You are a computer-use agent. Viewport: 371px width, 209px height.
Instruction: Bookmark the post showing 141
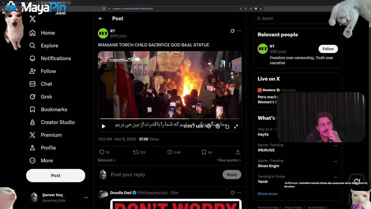coord(204,152)
